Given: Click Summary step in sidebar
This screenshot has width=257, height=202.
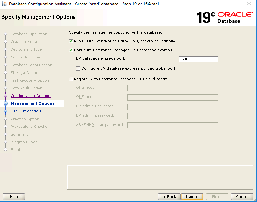Looking at the screenshot, I should point(19,134).
